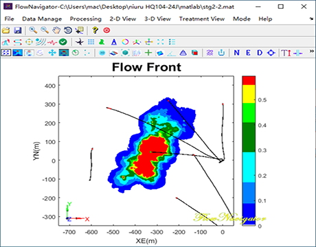
Task: Toggle the E direction view button
Action: pyautogui.click(x=248, y=53)
